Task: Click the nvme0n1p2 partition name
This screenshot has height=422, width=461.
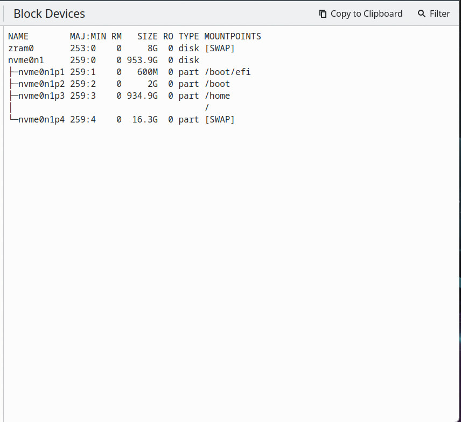Action: (x=41, y=84)
